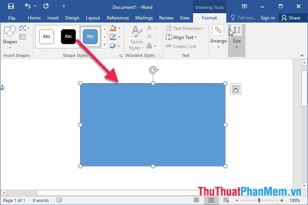The width and height of the screenshot is (308, 205).
Task: Open Layout Options beside the shape
Action: [235, 89]
